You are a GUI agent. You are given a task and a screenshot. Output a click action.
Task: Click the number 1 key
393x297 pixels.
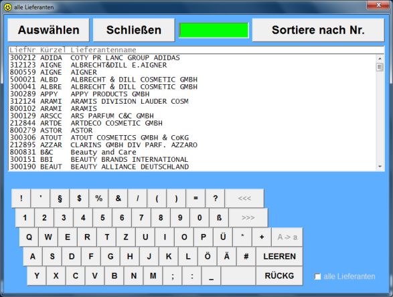tap(25, 217)
